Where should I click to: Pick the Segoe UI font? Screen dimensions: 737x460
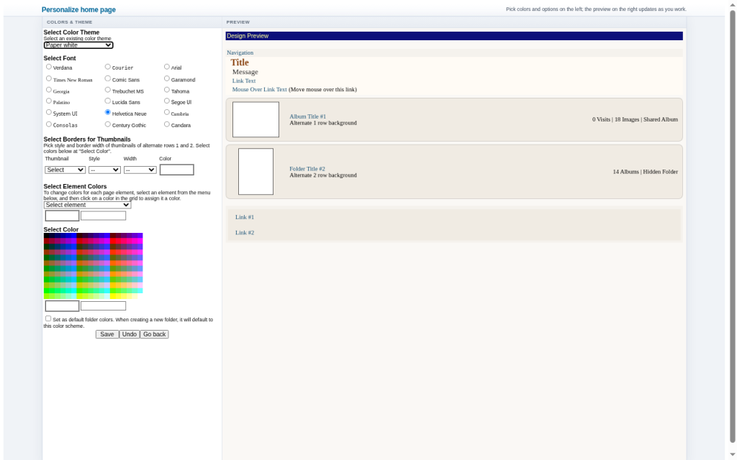(167, 101)
